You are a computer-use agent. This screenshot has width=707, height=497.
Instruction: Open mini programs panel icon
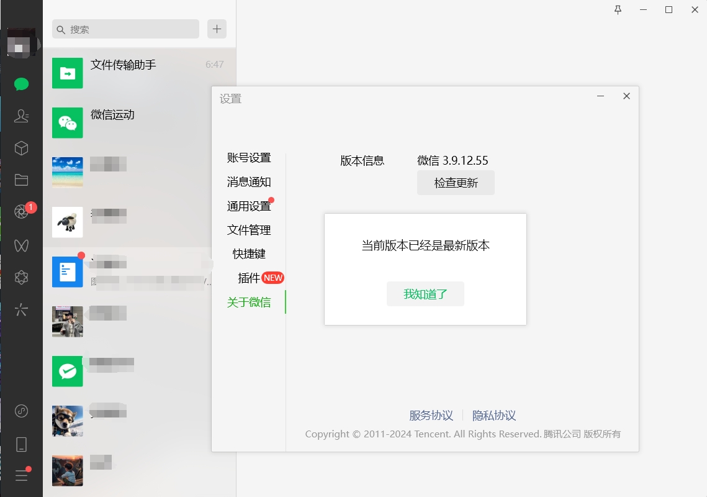coord(21,411)
